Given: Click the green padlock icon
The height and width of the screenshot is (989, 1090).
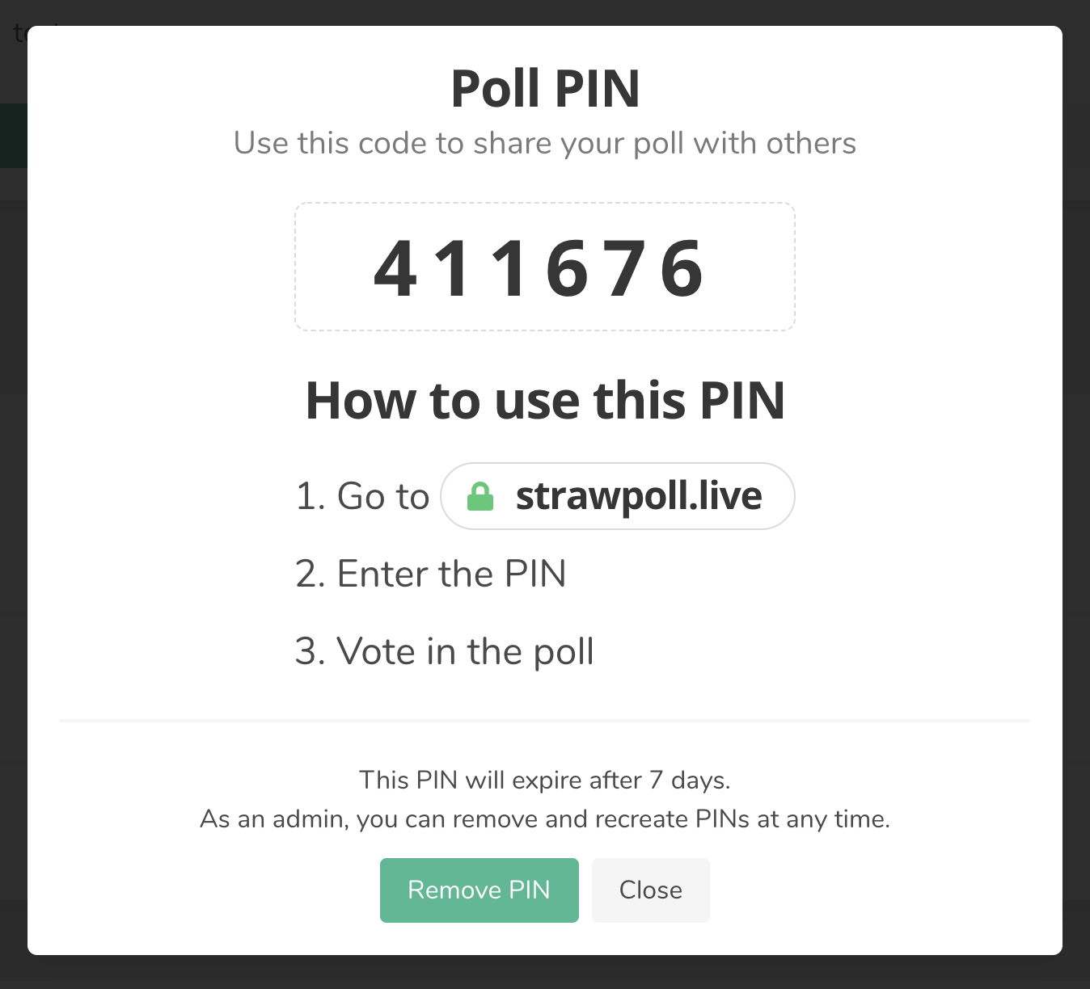Looking at the screenshot, I should coord(480,496).
